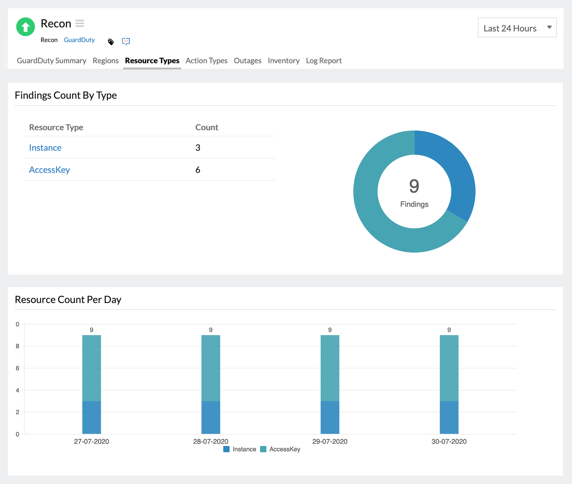
Task: Switch to the Regions tab
Action: pyautogui.click(x=105, y=60)
